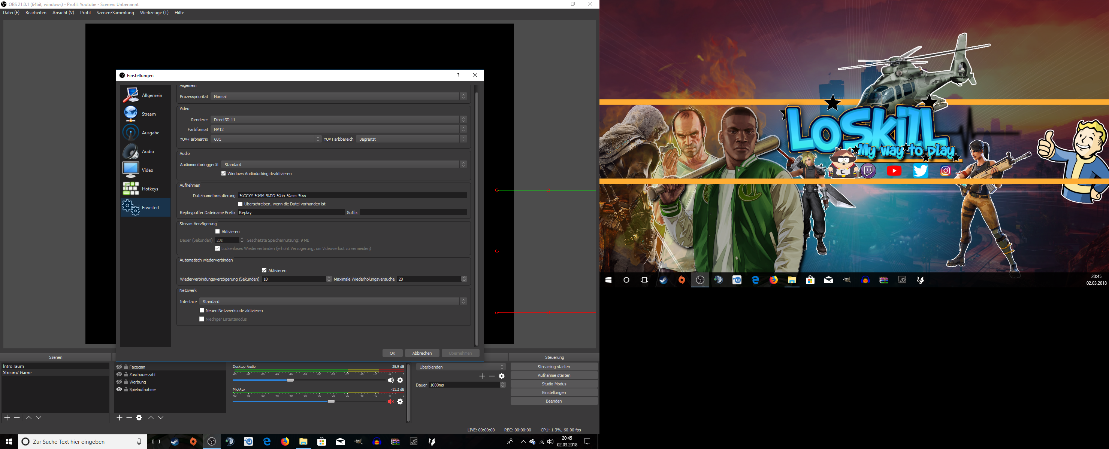Enable the Stream-Verzögerung Aktivieren checkbox

click(x=217, y=231)
